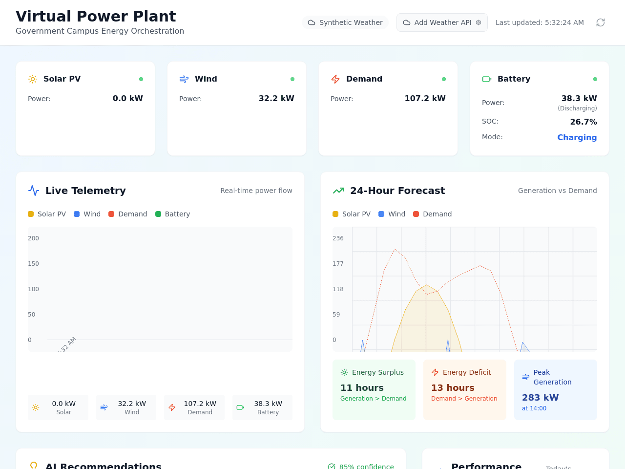
Task: Click the lightbulb icon beside AI Recommendations
Action: (34, 466)
